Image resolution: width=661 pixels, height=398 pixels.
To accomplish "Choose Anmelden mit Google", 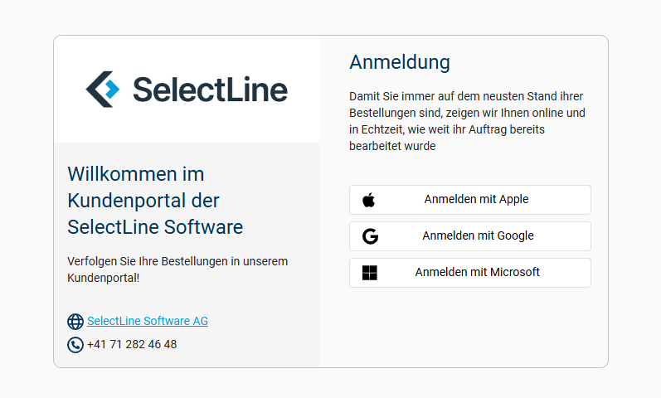I will [x=477, y=236].
